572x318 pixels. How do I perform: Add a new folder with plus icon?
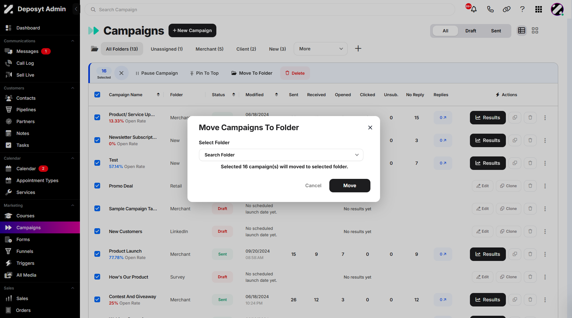(x=358, y=48)
